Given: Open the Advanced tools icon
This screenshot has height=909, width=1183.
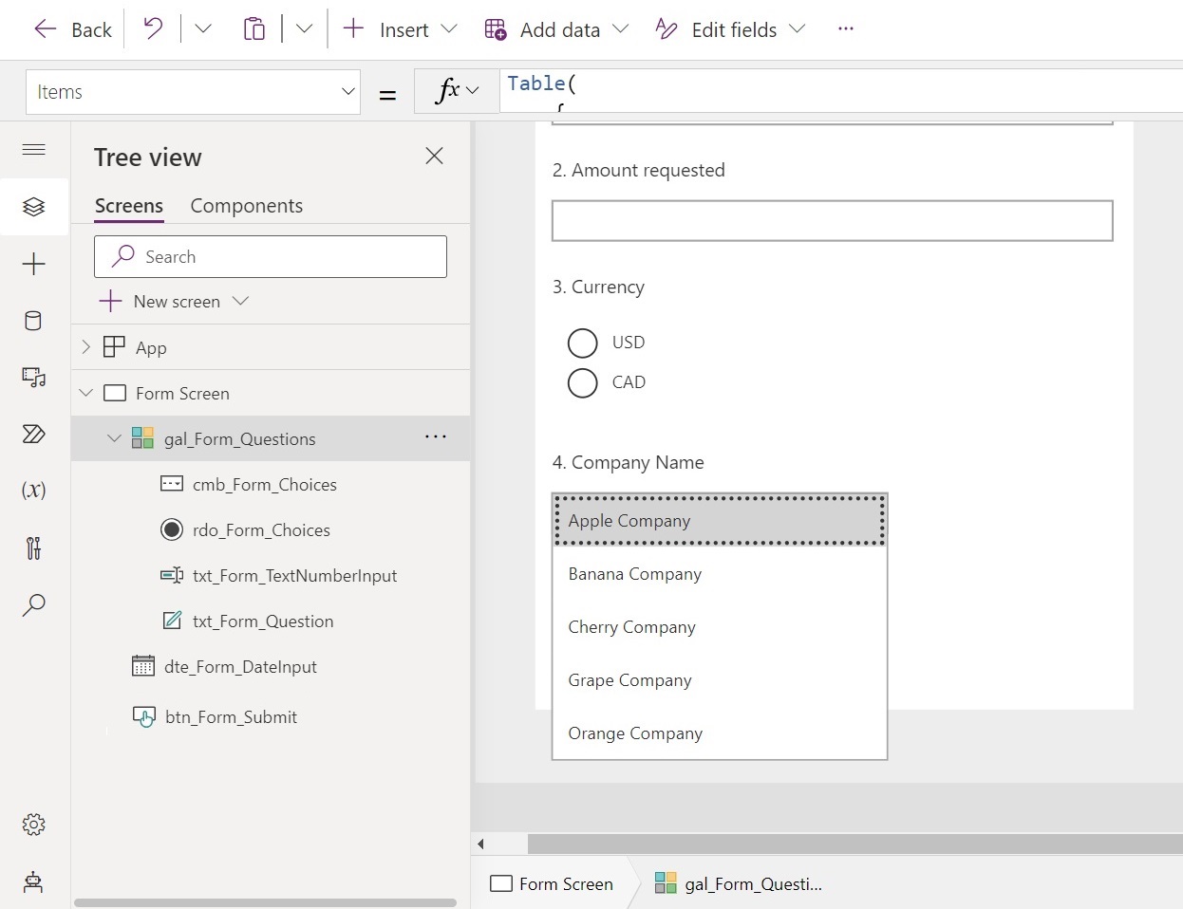Looking at the screenshot, I should click(x=34, y=548).
